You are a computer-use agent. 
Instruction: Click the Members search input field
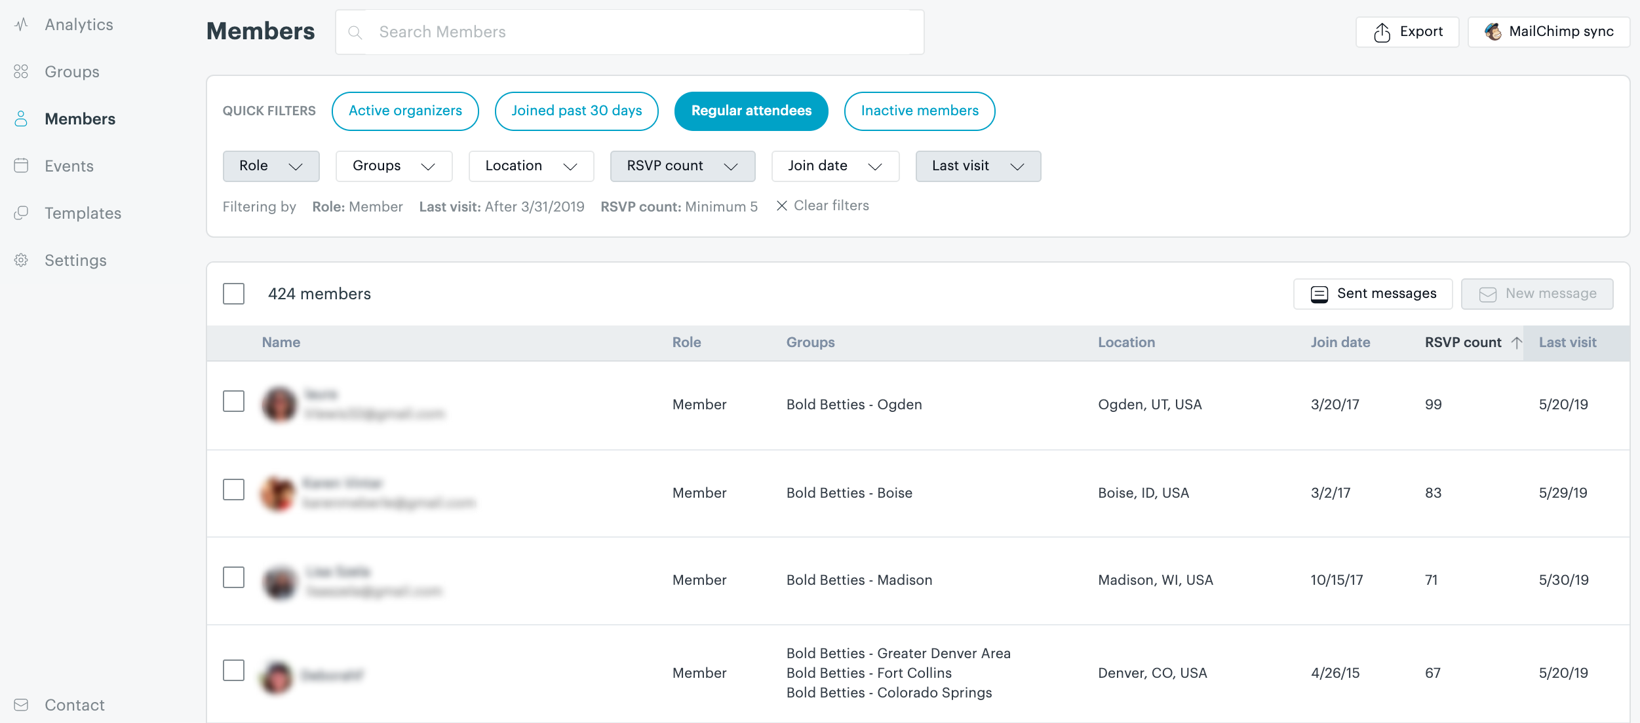pyautogui.click(x=627, y=31)
